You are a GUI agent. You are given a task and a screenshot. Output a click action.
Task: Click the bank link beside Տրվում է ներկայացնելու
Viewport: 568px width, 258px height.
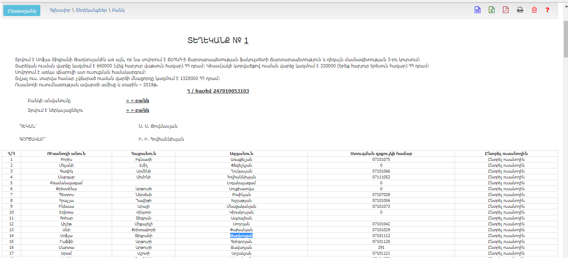click(x=138, y=110)
